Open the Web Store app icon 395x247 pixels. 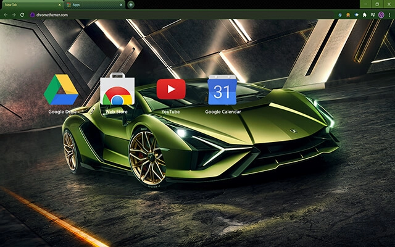[x=117, y=89]
